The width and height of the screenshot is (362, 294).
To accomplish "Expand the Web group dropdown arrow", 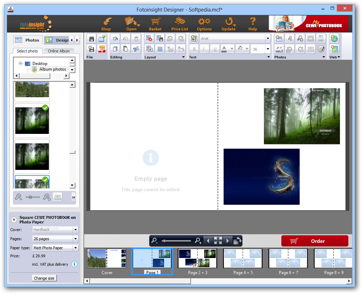I will click(339, 57).
